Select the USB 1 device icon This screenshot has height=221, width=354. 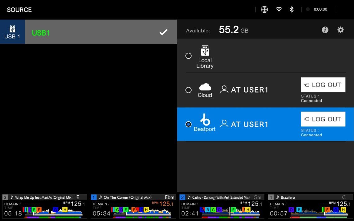(12, 32)
